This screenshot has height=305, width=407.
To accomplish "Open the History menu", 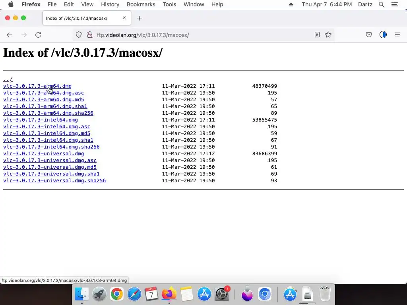I will point(110,4).
